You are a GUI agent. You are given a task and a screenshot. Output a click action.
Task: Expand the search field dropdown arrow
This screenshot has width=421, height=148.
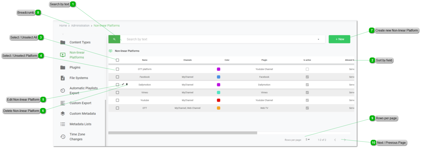tap(318, 39)
